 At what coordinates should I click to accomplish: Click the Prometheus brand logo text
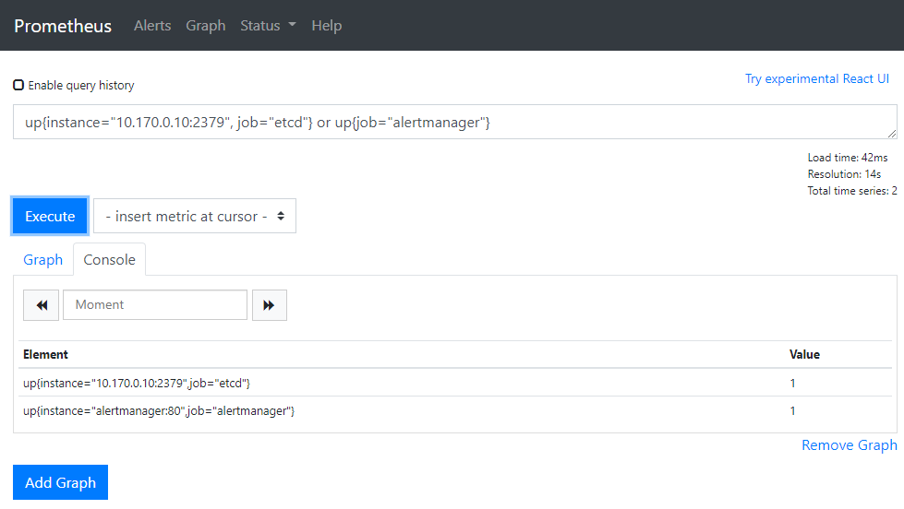pyautogui.click(x=63, y=26)
